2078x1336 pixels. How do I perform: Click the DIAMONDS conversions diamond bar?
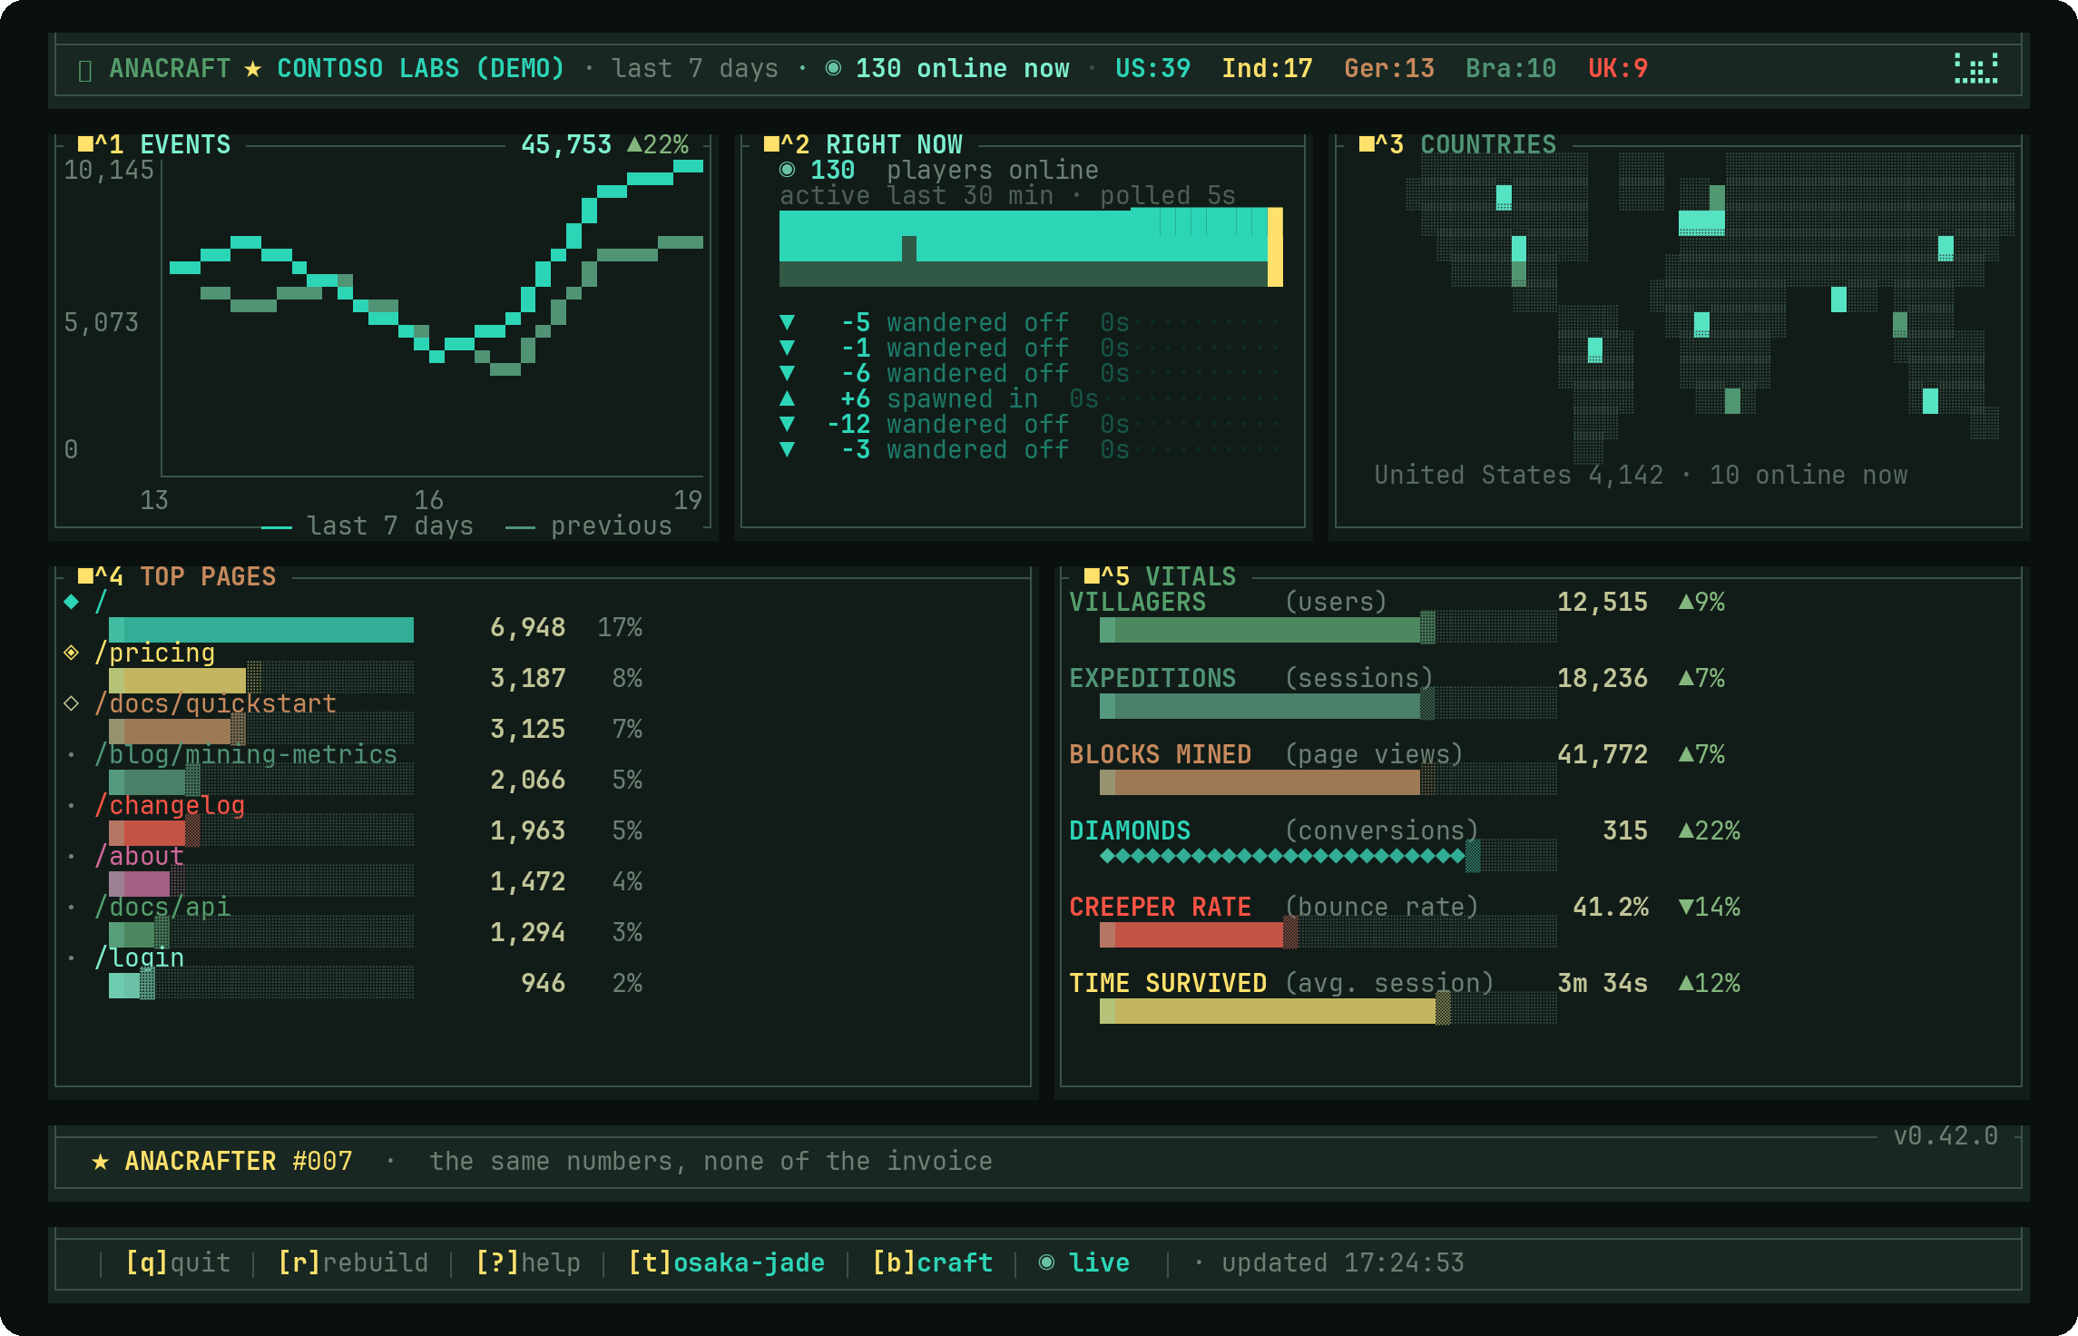[x=1282, y=856]
